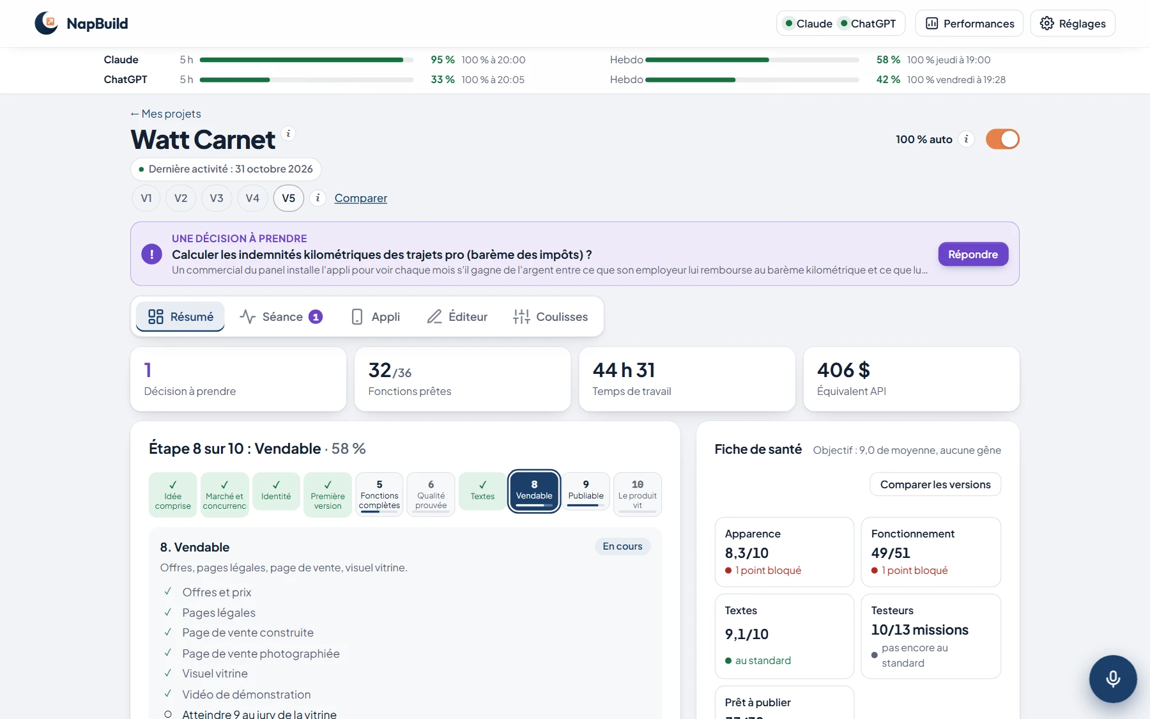Click the 44 h 31 Temps de travail card
The height and width of the screenshot is (719, 1150).
(687, 379)
